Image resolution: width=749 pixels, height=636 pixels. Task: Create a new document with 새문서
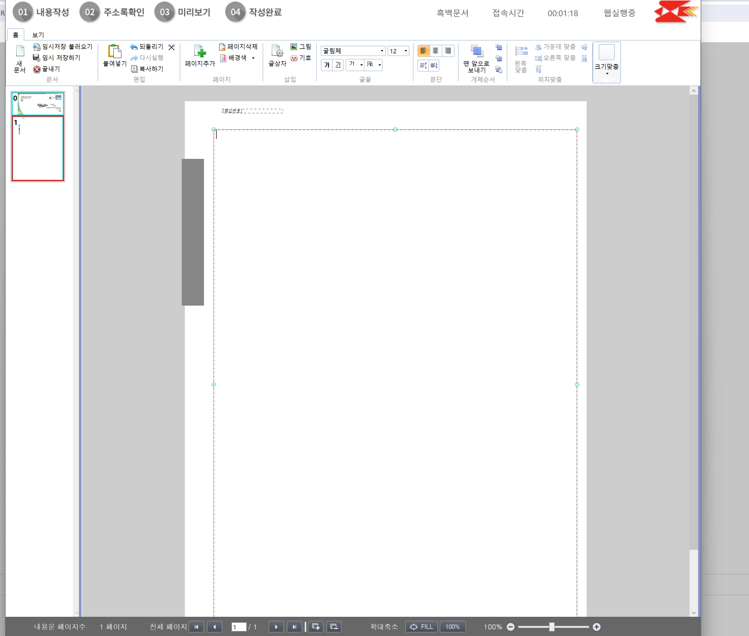[x=20, y=59]
